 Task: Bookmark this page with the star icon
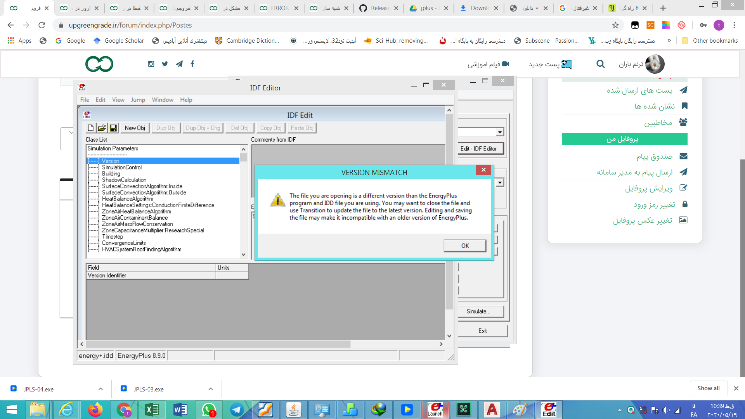pyautogui.click(x=615, y=25)
